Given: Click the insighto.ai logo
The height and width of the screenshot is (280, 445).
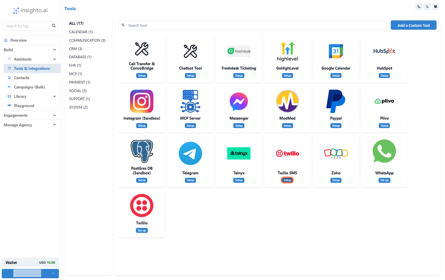Looking at the screenshot, I should 30,10.
